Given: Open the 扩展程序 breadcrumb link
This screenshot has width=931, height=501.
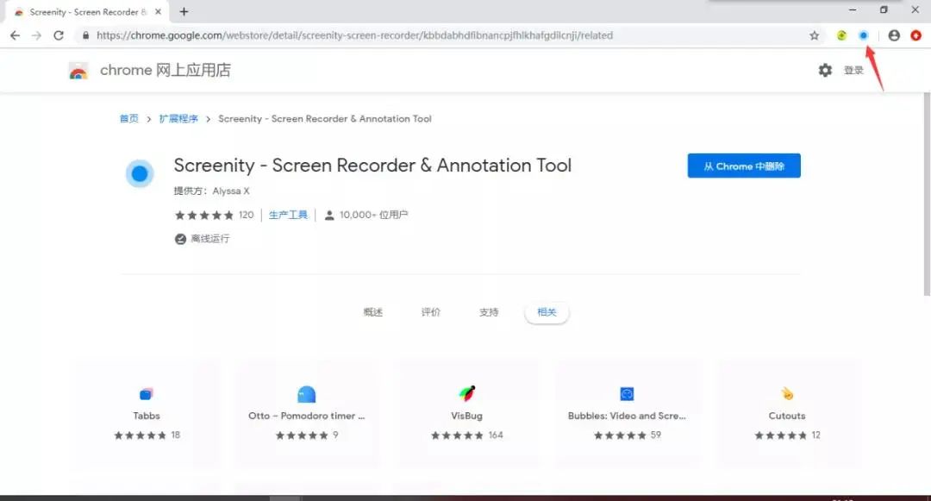Looking at the screenshot, I should click(178, 119).
